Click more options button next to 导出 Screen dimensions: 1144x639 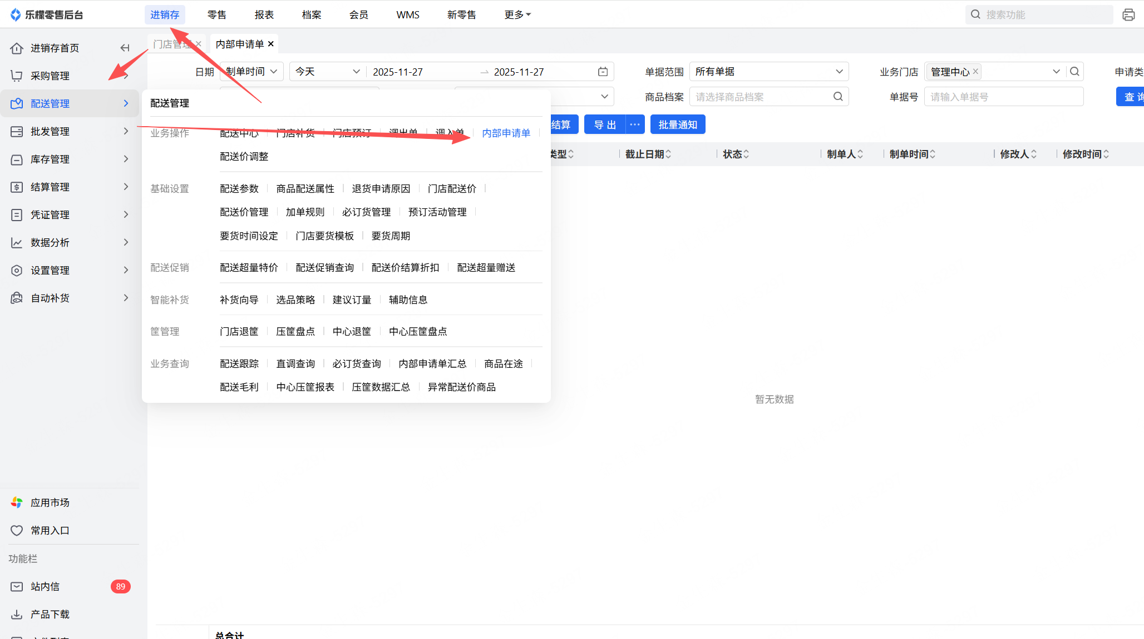click(x=635, y=124)
